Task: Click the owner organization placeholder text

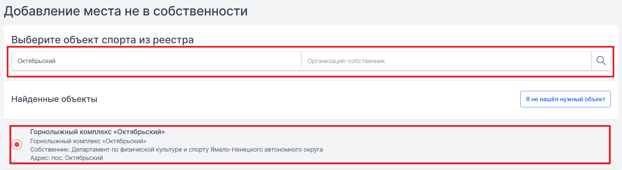Action: pos(346,61)
